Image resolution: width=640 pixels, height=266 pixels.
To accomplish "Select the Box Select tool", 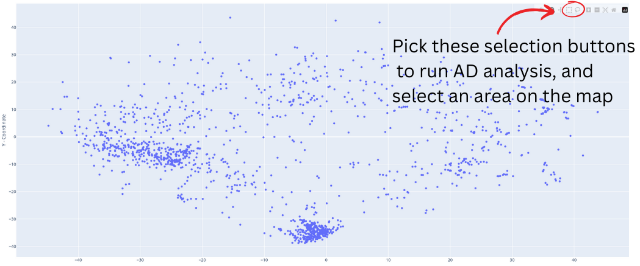I will [x=569, y=10].
